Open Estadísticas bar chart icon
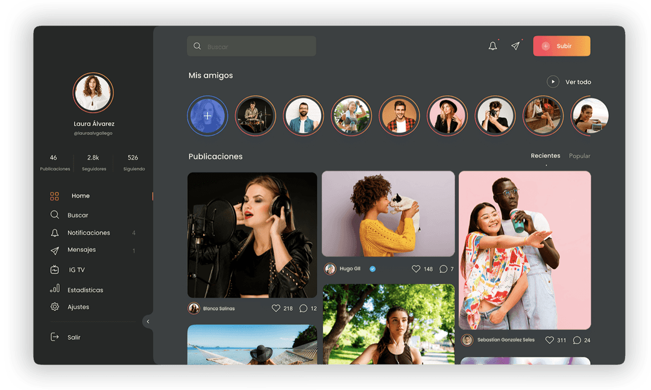Image resolution: width=651 pixels, height=390 pixels. (x=55, y=289)
